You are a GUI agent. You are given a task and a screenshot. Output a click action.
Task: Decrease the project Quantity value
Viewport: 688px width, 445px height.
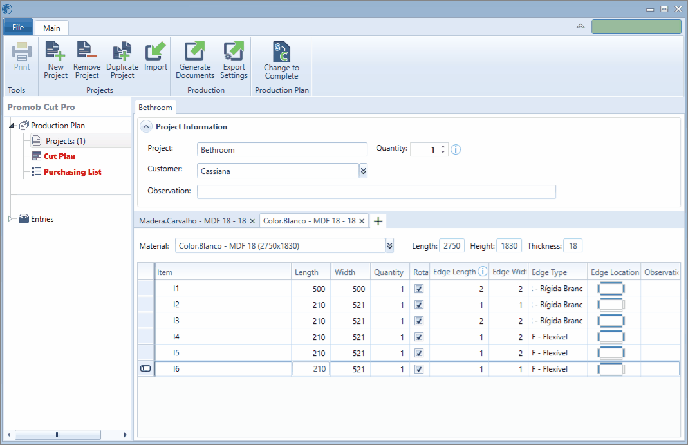coord(443,152)
